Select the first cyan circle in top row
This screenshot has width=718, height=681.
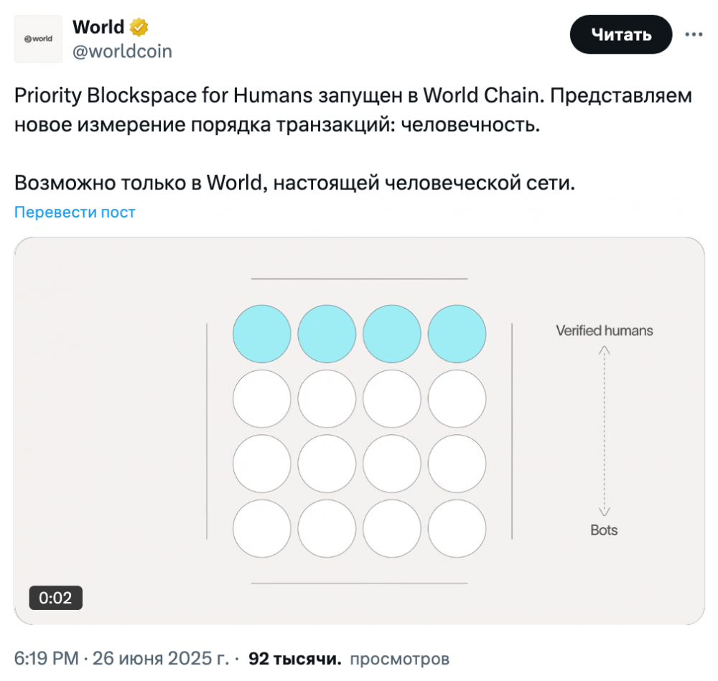click(x=262, y=334)
